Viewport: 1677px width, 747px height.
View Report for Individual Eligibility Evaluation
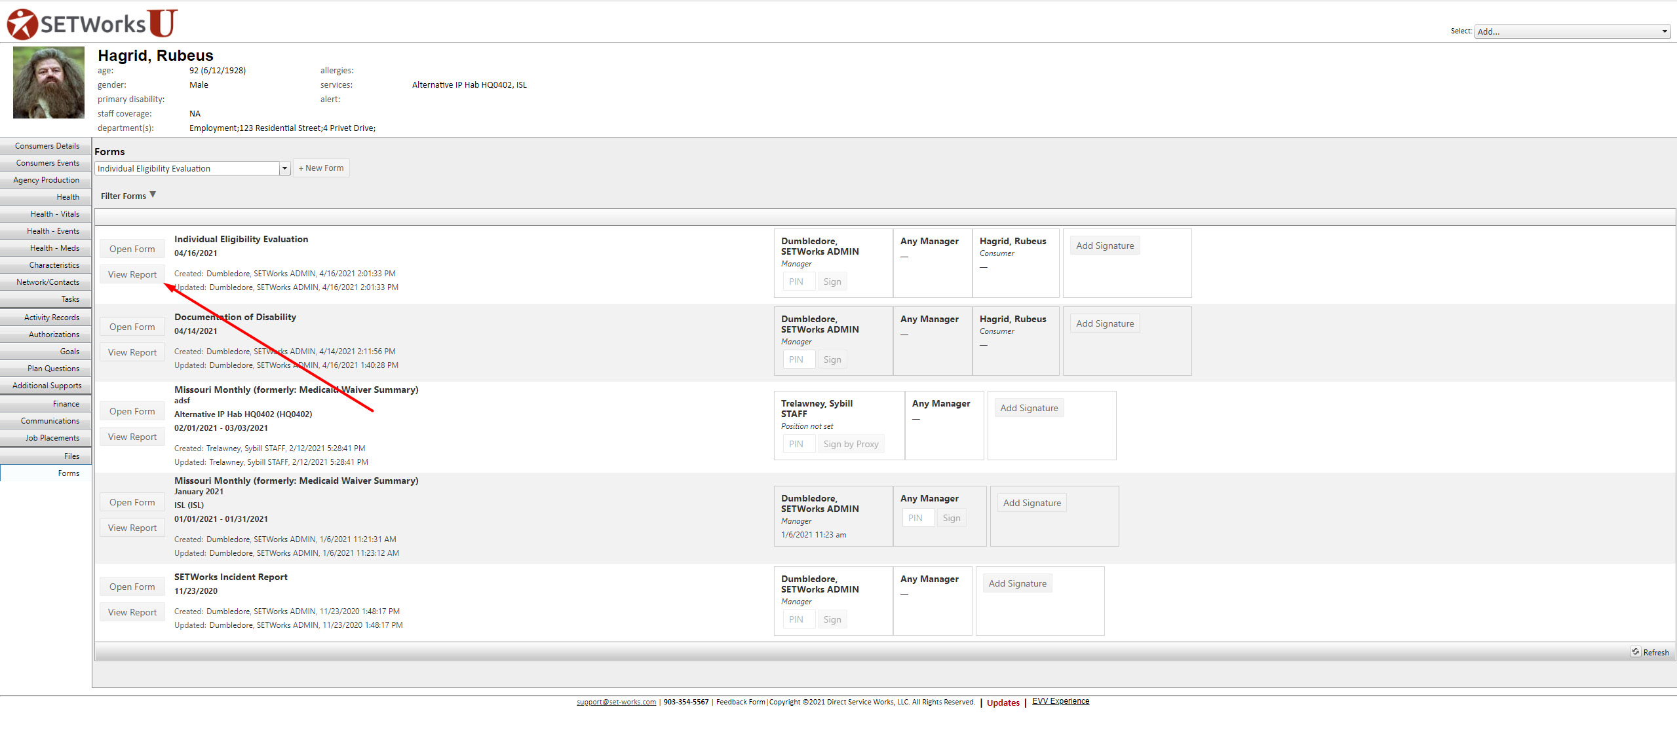[x=132, y=274]
